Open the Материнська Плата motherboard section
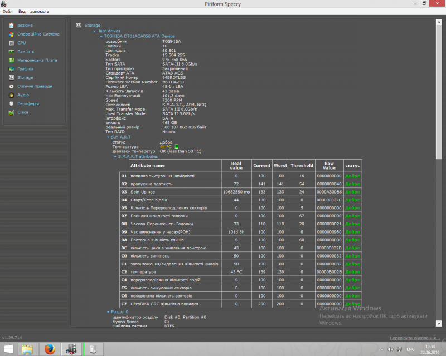Viewport: 446px width, 356px height. (x=37, y=60)
